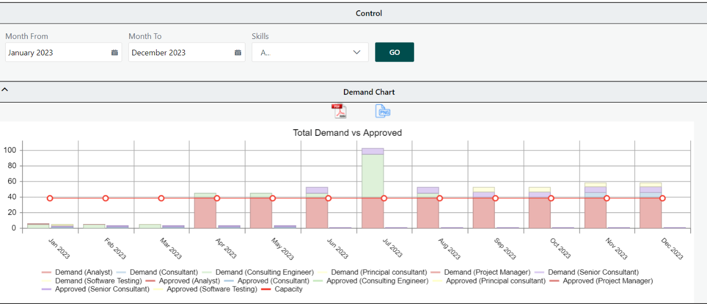Click the Capacity data point for Jun 2023
This screenshot has height=304, width=707.
click(x=328, y=198)
